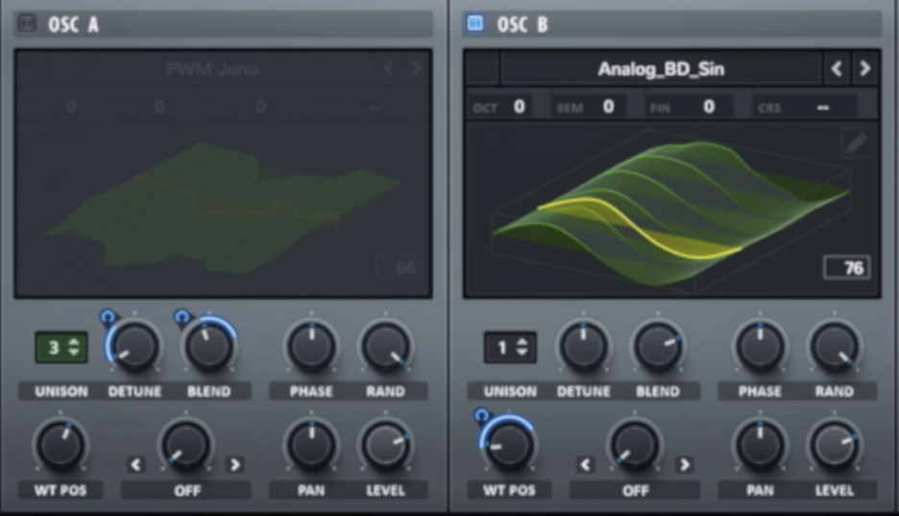
Task: Click modulation indicator on OSC A Blend
Action: coord(182,317)
